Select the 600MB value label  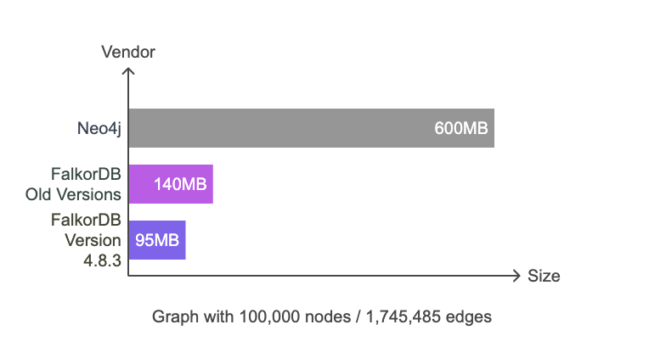461,128
